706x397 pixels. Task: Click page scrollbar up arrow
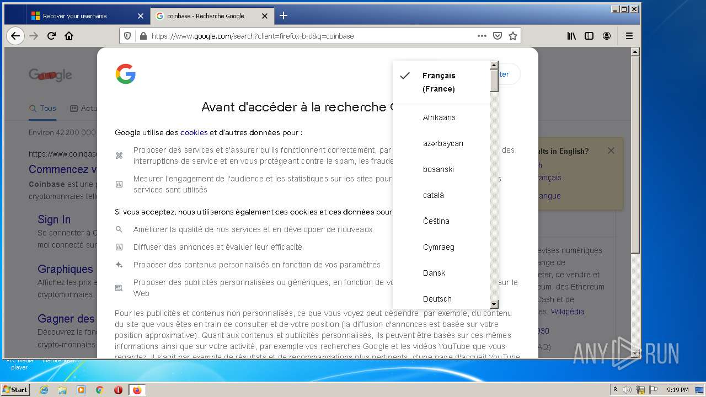point(635,52)
